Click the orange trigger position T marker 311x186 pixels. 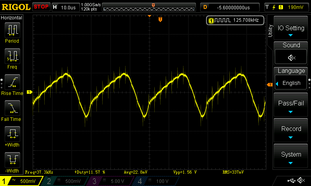[x=160, y=19]
